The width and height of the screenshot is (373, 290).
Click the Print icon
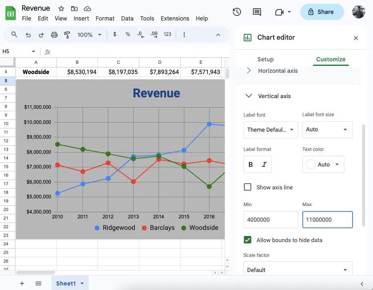click(54, 34)
